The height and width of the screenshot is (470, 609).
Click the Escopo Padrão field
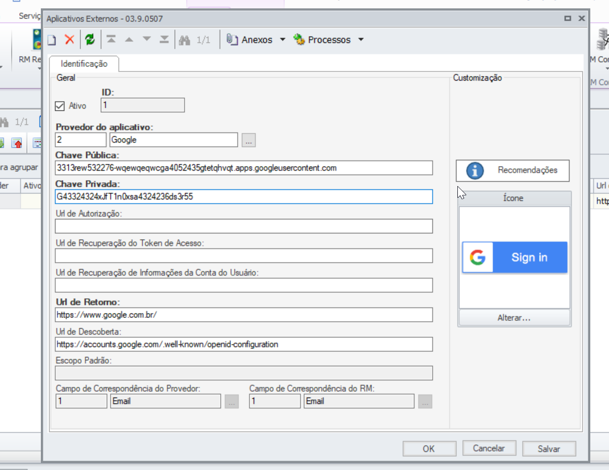[x=244, y=373]
